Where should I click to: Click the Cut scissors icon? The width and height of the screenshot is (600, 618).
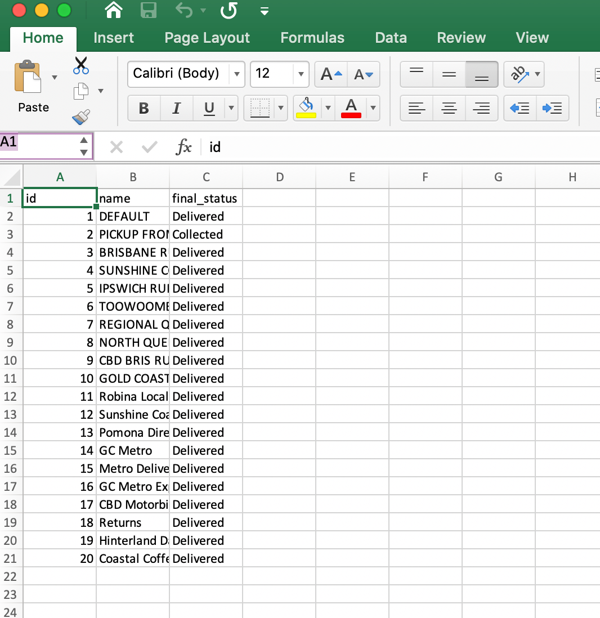(81, 65)
